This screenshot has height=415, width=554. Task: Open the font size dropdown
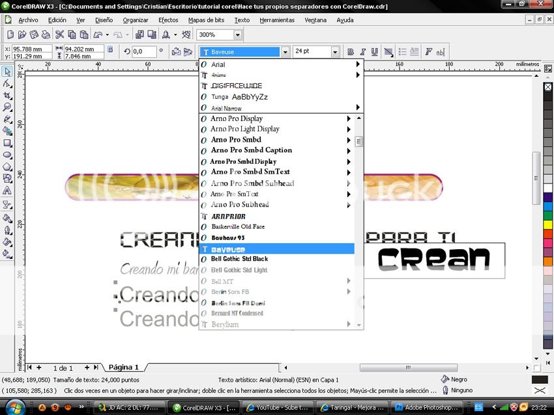click(335, 52)
